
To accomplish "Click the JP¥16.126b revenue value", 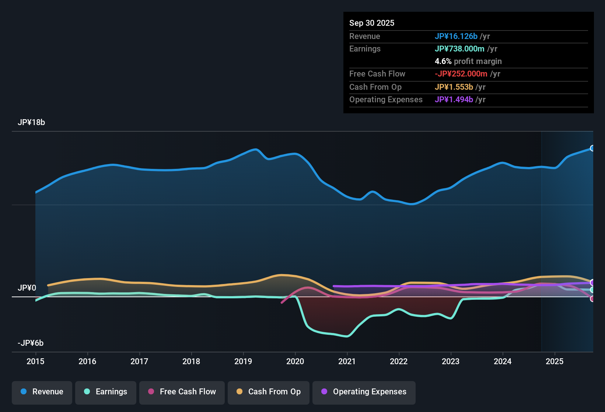I will click(456, 36).
